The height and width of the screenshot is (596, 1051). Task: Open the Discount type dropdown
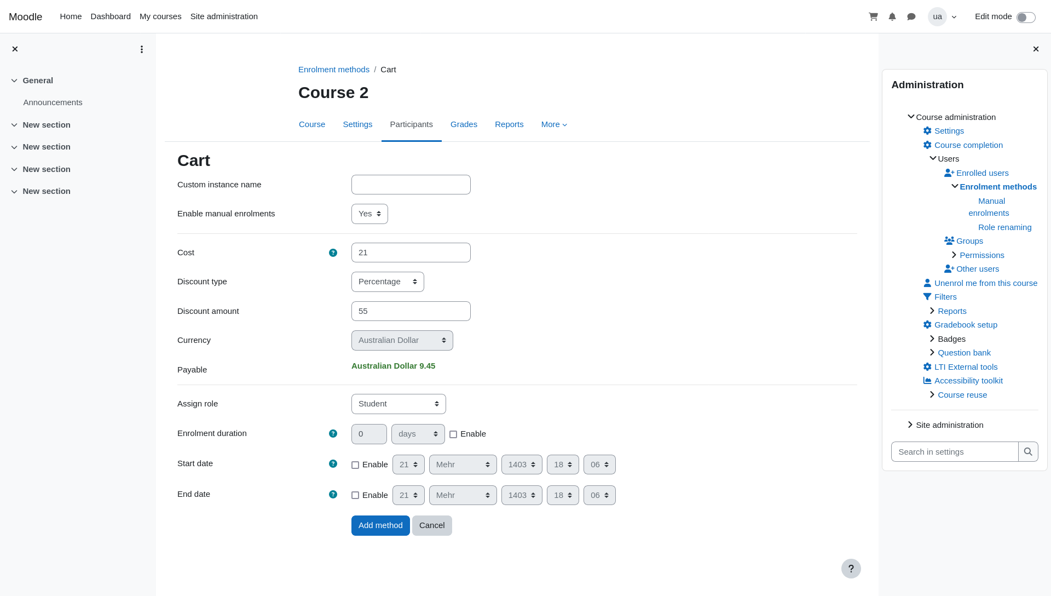[388, 282]
